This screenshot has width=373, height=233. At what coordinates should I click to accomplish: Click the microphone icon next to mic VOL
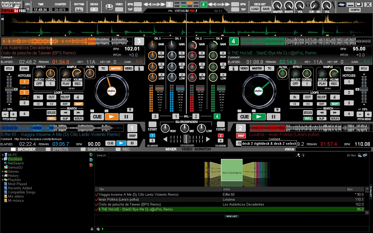(x=333, y=5)
